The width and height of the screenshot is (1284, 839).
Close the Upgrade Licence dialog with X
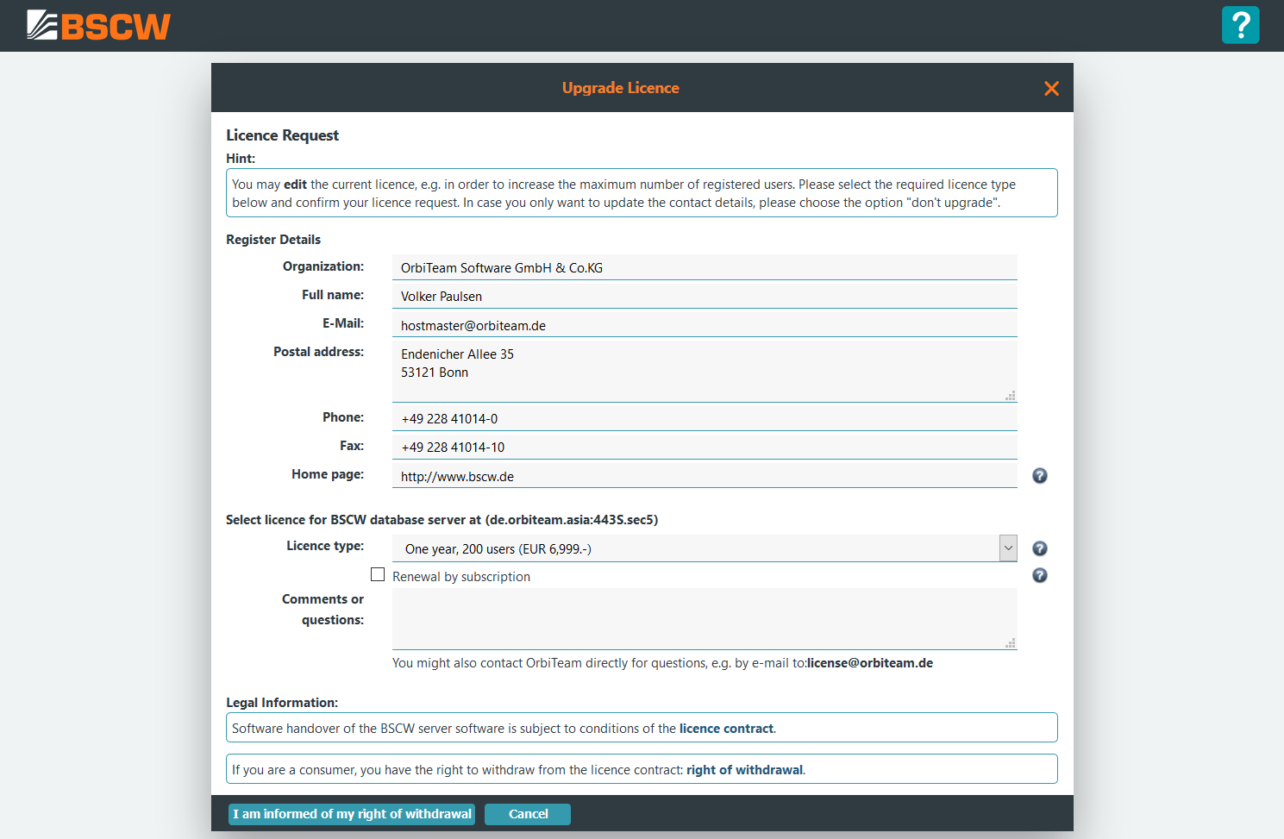click(x=1051, y=88)
